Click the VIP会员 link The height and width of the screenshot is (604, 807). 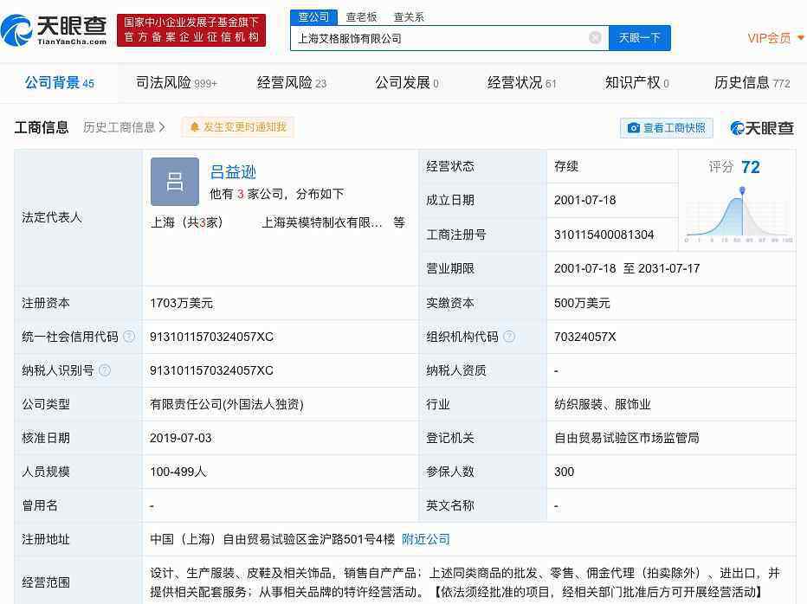769,38
